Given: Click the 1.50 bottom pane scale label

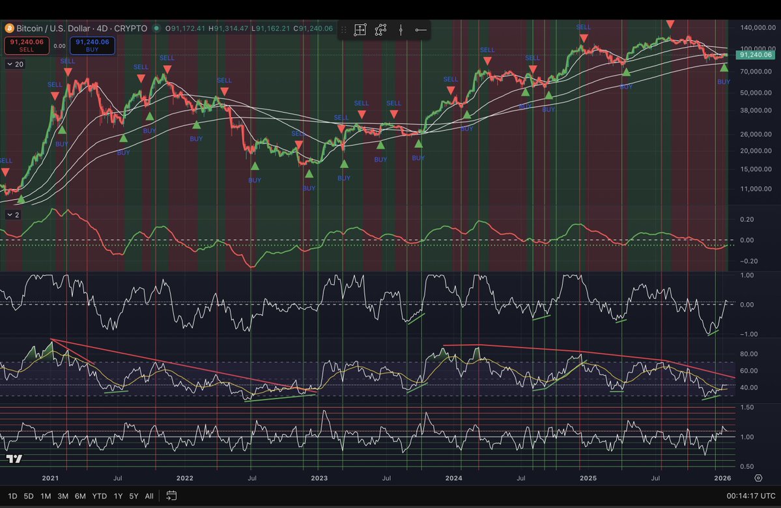Looking at the screenshot, I should (x=746, y=407).
